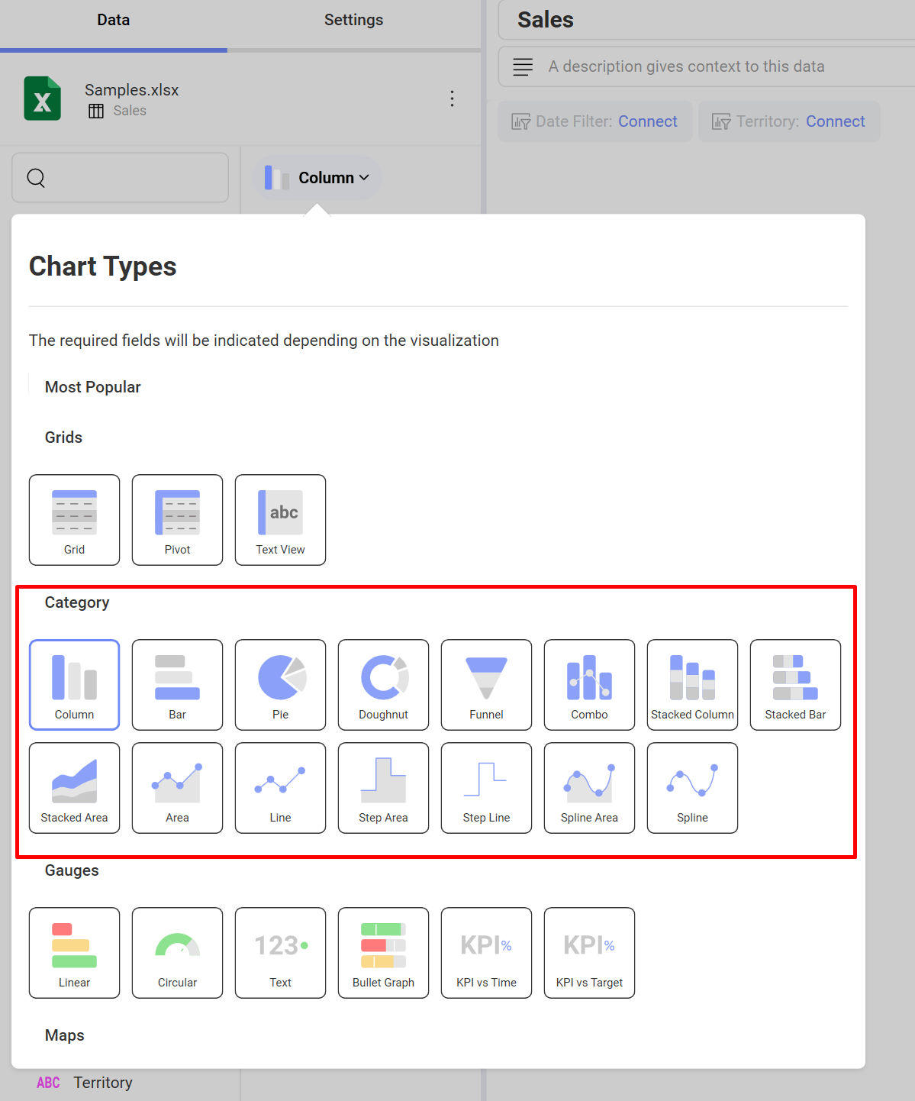Click the Sales sheet label
Screen dimensions: 915x1101
pos(130,111)
